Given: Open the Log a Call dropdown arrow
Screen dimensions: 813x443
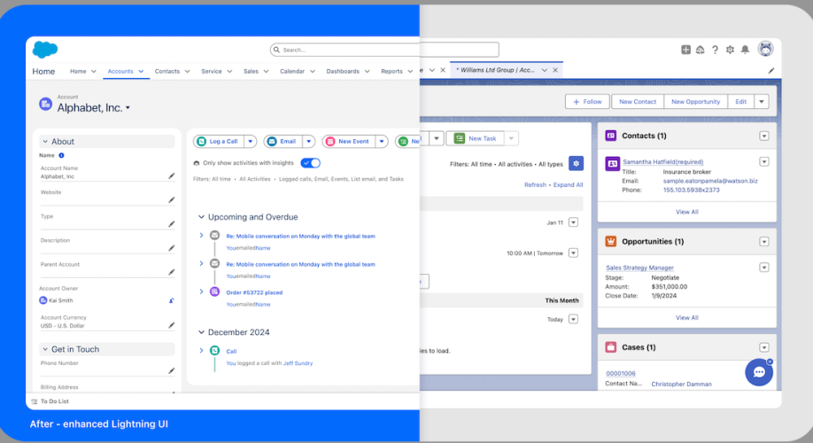Looking at the screenshot, I should click(251, 141).
